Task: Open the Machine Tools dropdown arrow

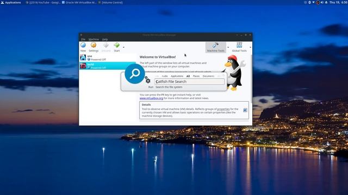Action: pos(228,47)
